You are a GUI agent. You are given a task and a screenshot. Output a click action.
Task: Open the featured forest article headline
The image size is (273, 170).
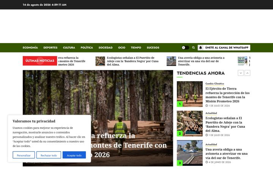(129, 145)
